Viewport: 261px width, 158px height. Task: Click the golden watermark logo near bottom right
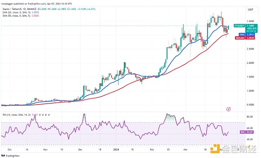(233, 149)
